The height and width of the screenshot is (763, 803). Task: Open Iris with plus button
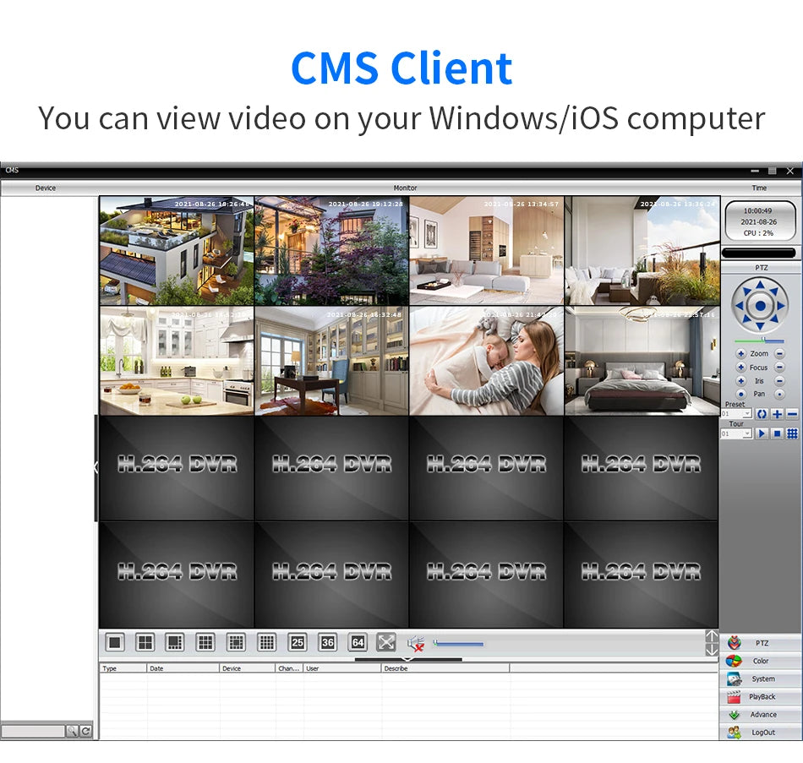(x=740, y=380)
